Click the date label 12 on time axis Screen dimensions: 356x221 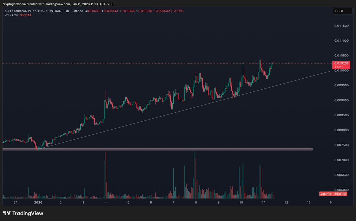click(286, 203)
